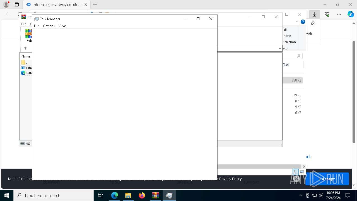Click the I Accept cookie button
The width and height of the screenshot is (357, 201).
tap(327, 179)
